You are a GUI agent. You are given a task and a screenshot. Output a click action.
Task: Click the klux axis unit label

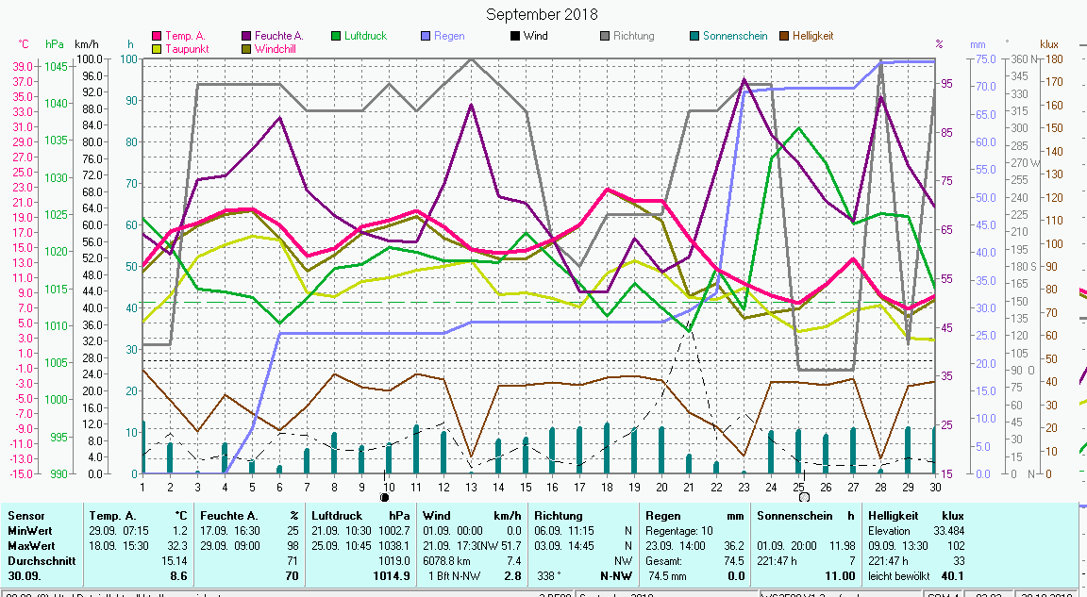click(1049, 44)
